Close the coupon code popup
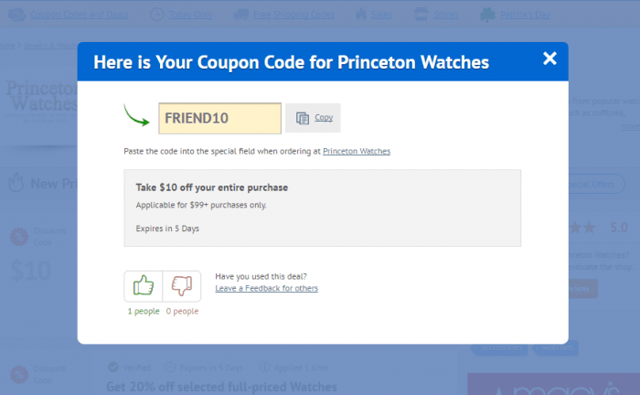The image size is (640, 395). (549, 59)
